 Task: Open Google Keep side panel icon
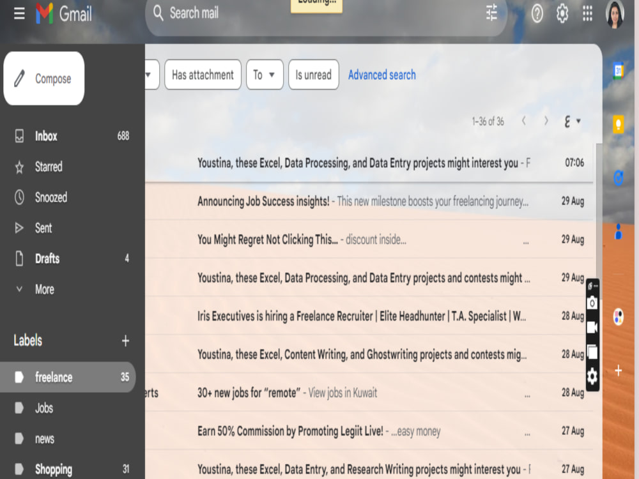pos(618,124)
